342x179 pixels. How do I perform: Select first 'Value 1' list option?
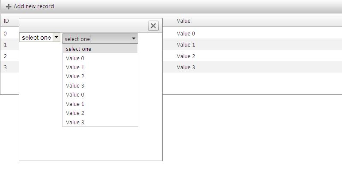(75, 67)
